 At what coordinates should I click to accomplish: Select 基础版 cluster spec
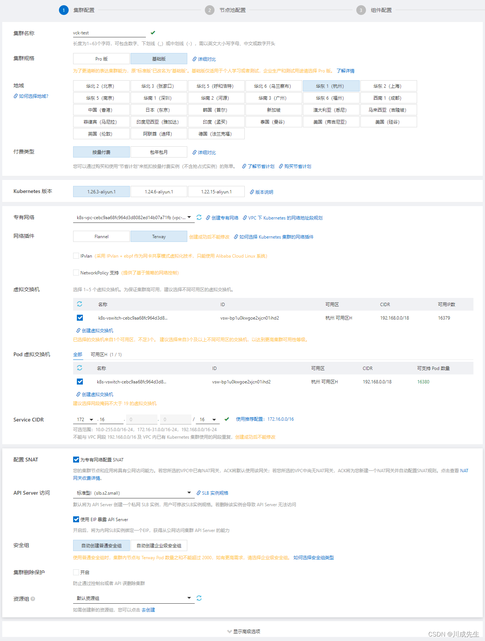coord(159,59)
